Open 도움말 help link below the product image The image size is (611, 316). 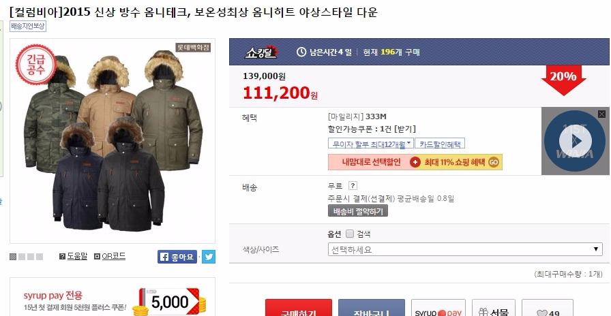tap(73, 257)
